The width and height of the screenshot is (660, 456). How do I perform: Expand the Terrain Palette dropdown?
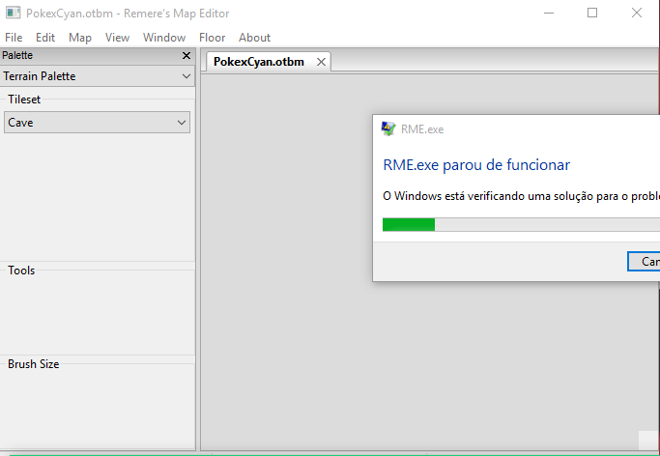[98, 76]
